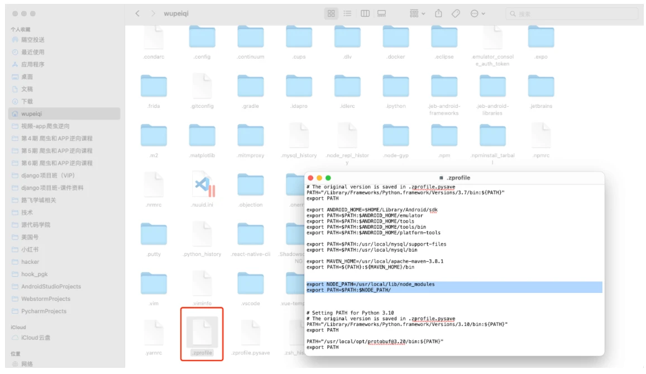
Task: Switch to gallery view in Finder toolbar
Action: pyautogui.click(x=382, y=13)
